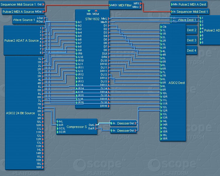This screenshot has width=220, height=176.
Task: Select the Pulsar2 MIDI A Source label
Action: point(18,12)
